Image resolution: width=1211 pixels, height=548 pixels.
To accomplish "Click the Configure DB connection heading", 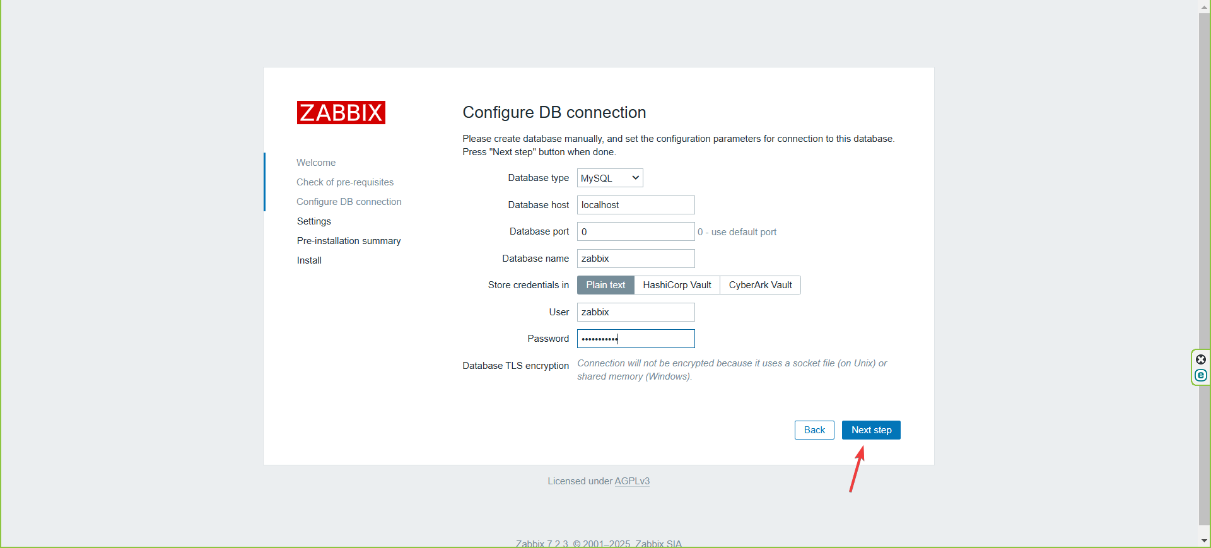I will tap(554, 112).
